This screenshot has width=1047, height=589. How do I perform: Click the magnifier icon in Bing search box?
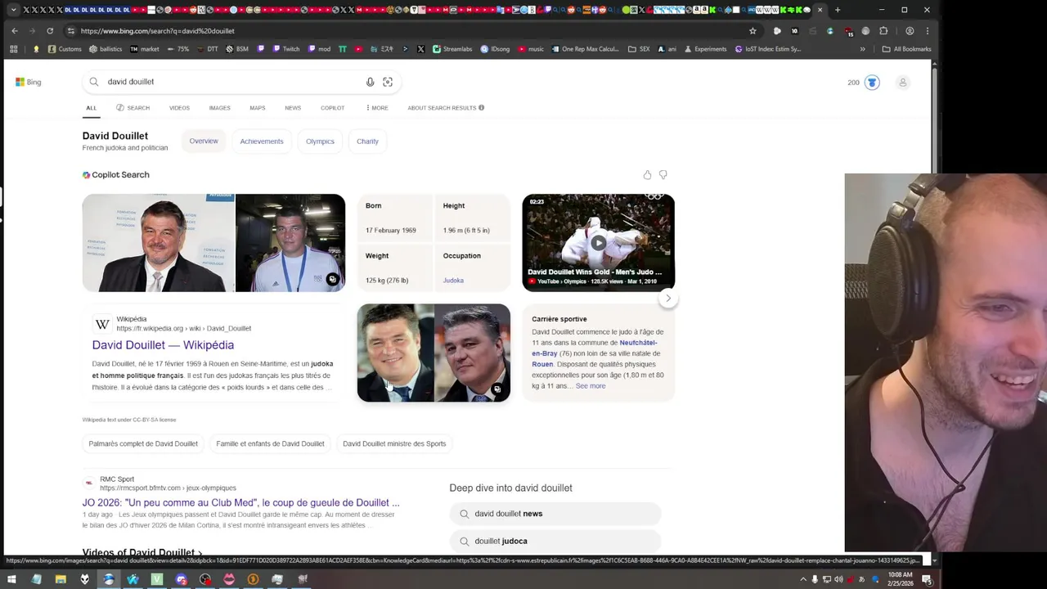94,82
